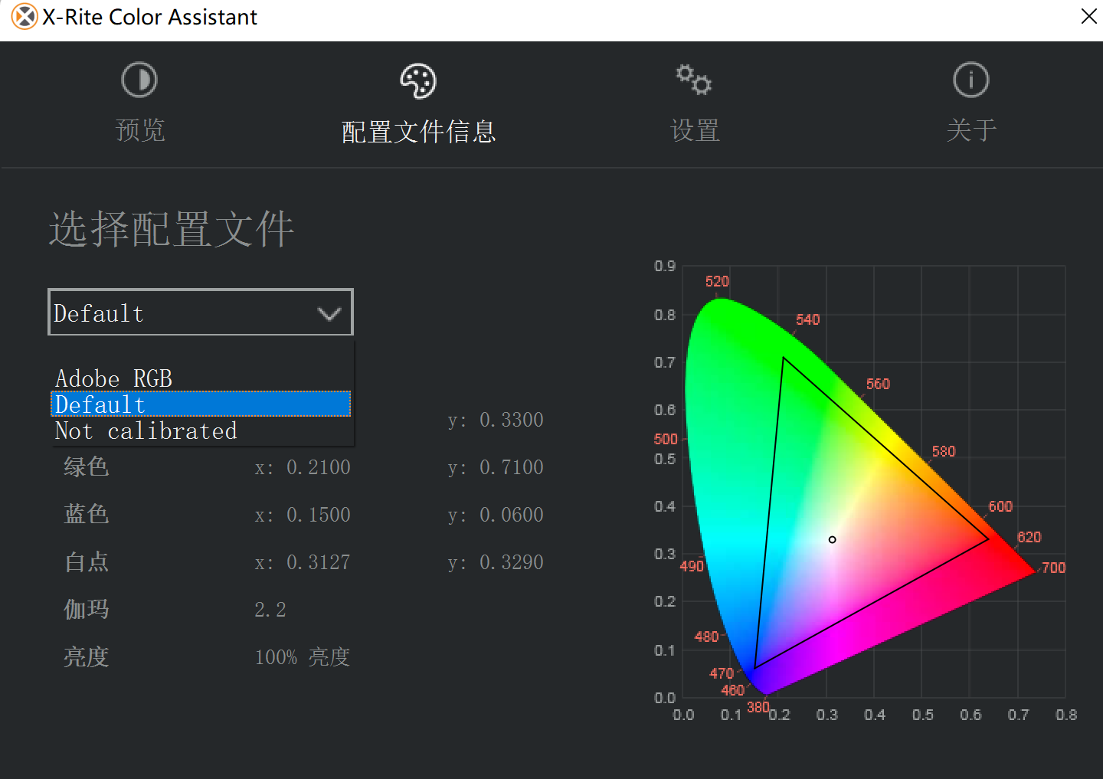Click the white point marker on chromaticity chart
Viewport: 1103px width, 779px height.
coord(832,539)
